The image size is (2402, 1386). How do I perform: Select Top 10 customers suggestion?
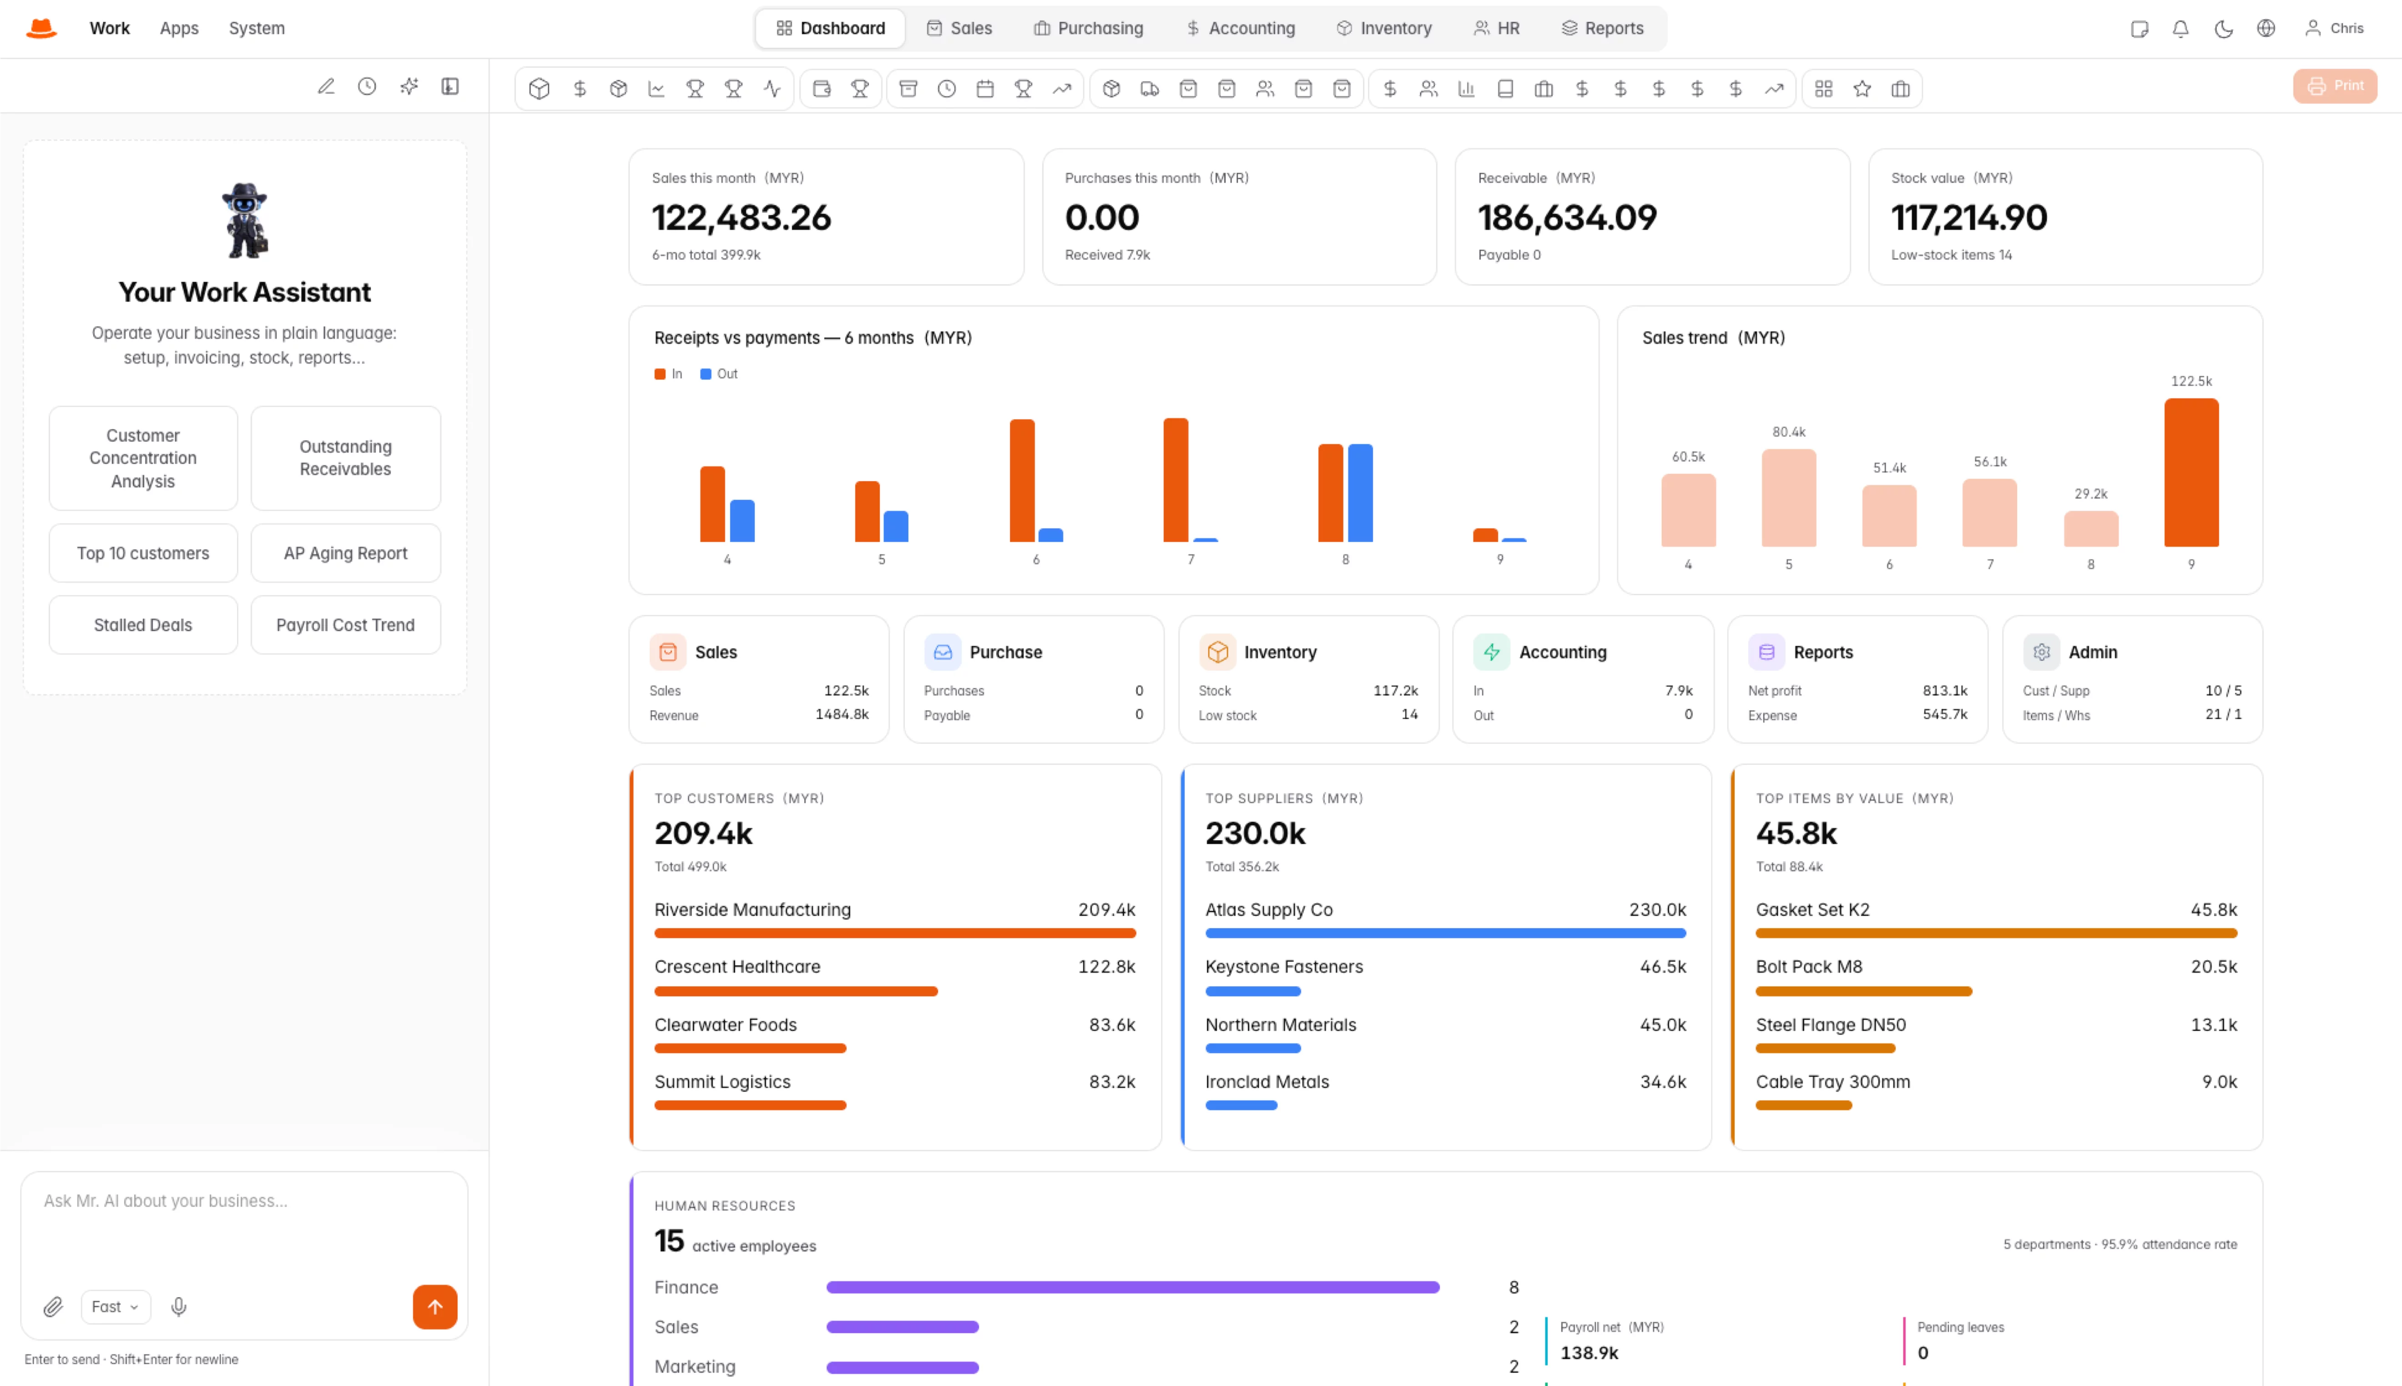click(x=143, y=553)
